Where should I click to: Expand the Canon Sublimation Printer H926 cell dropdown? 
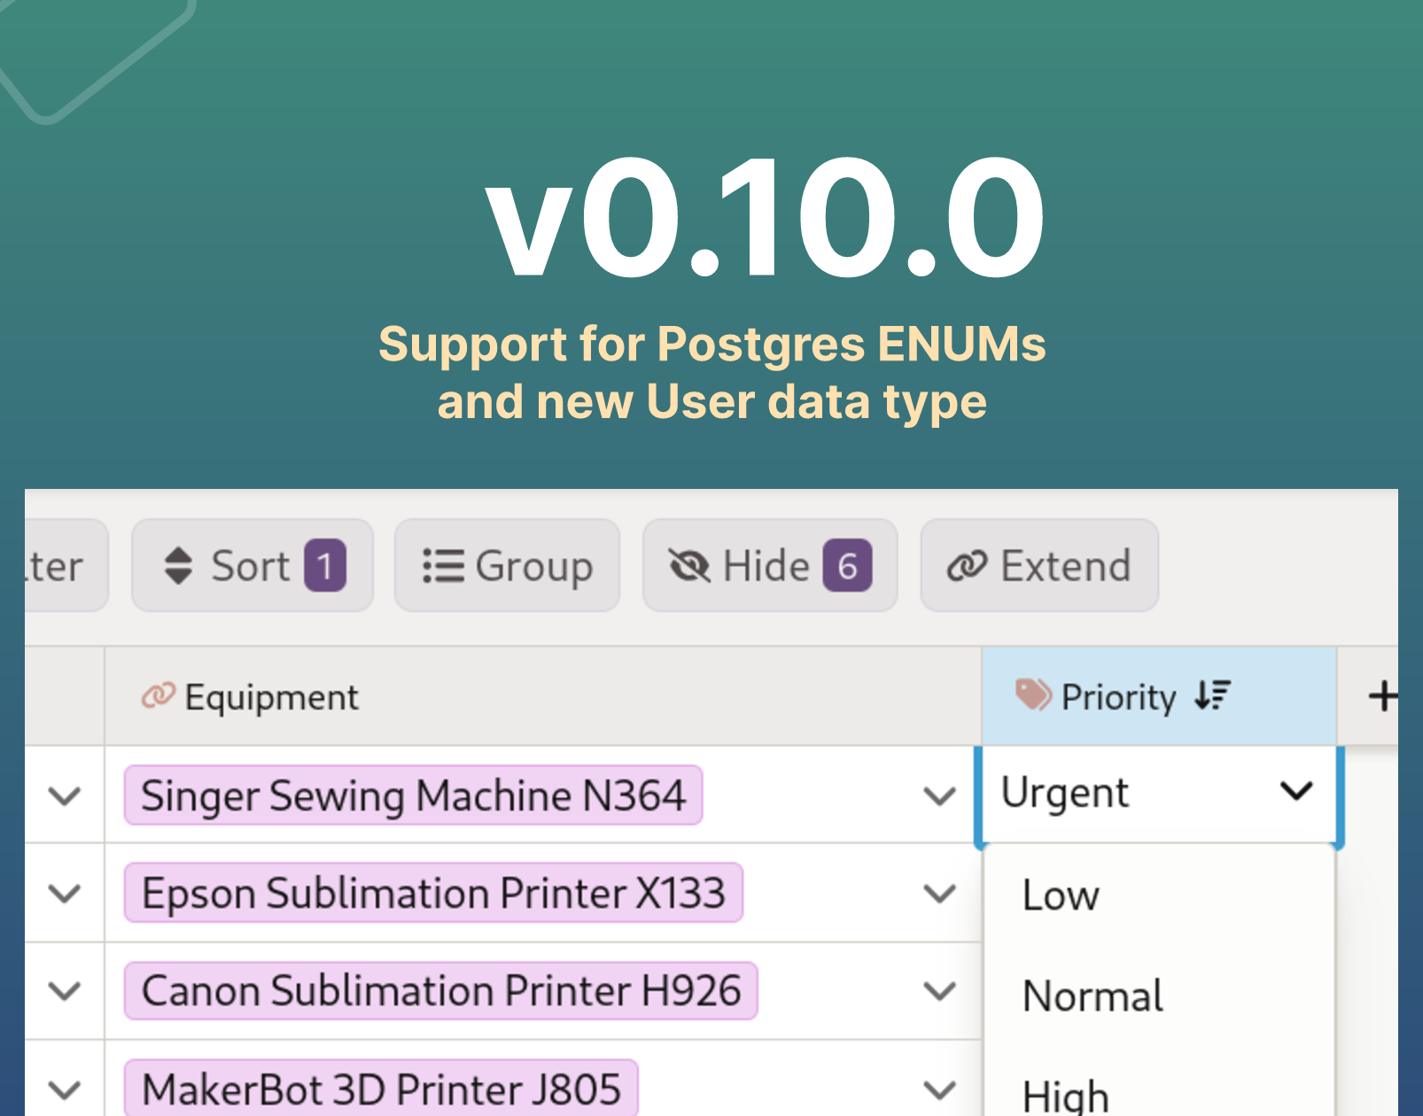[x=939, y=990]
